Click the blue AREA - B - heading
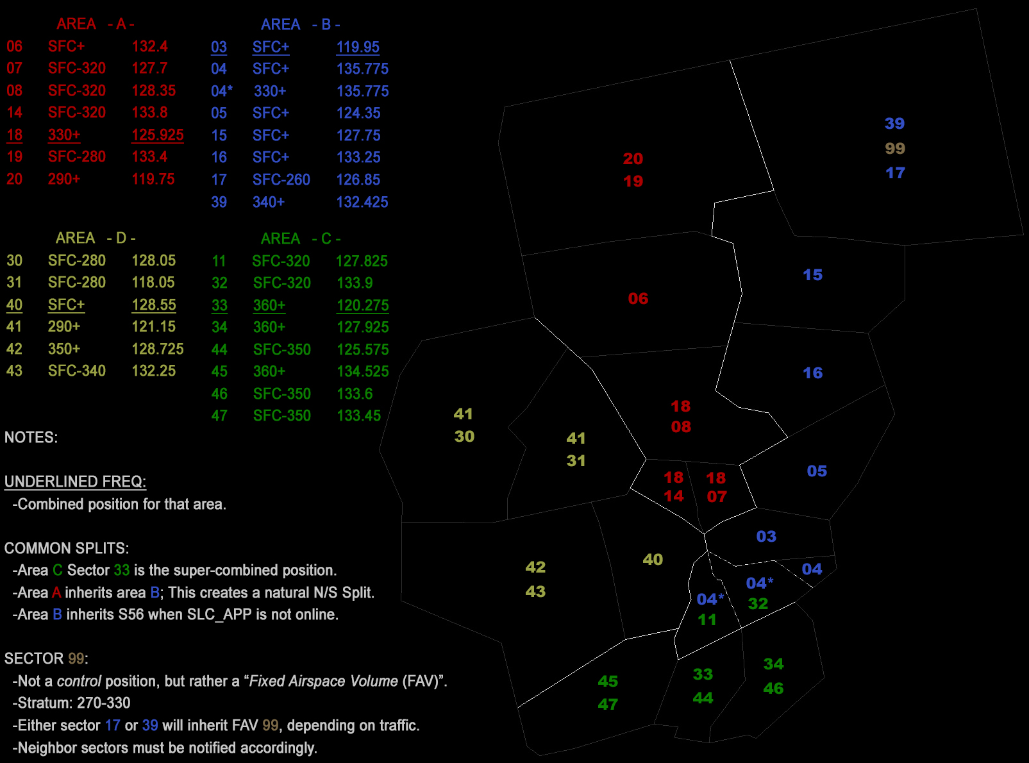 click(300, 25)
